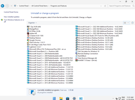
Task: Click the Control Panel breadcrumb
Action: 24,6
